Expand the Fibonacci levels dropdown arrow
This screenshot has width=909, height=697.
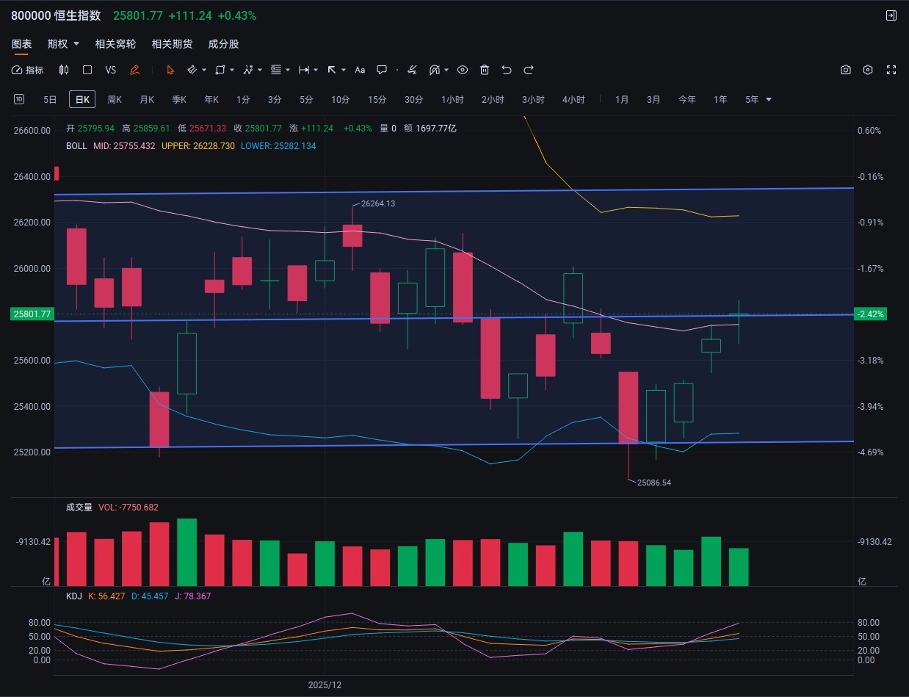[288, 70]
